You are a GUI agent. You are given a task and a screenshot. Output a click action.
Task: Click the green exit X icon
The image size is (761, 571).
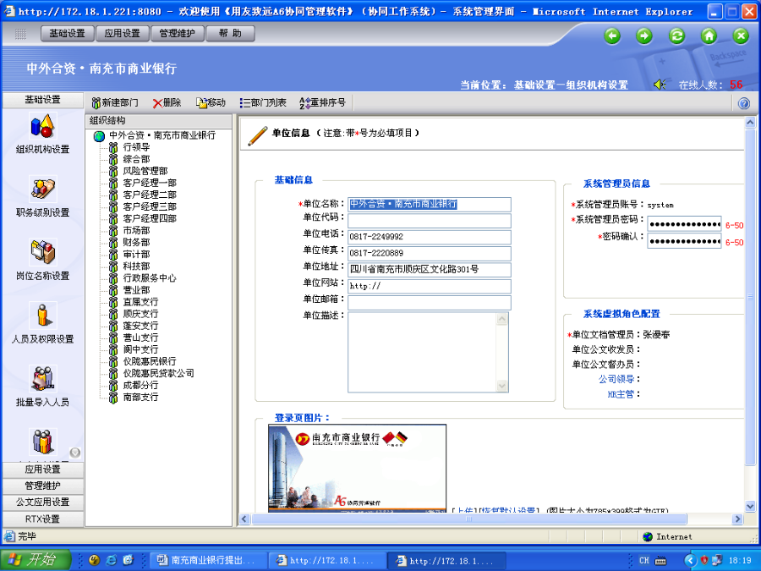click(x=741, y=36)
